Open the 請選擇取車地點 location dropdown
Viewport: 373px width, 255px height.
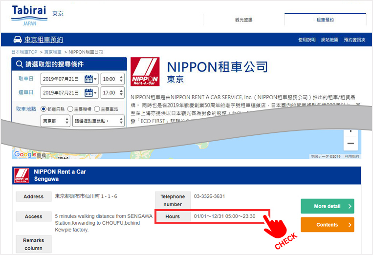click(98, 121)
